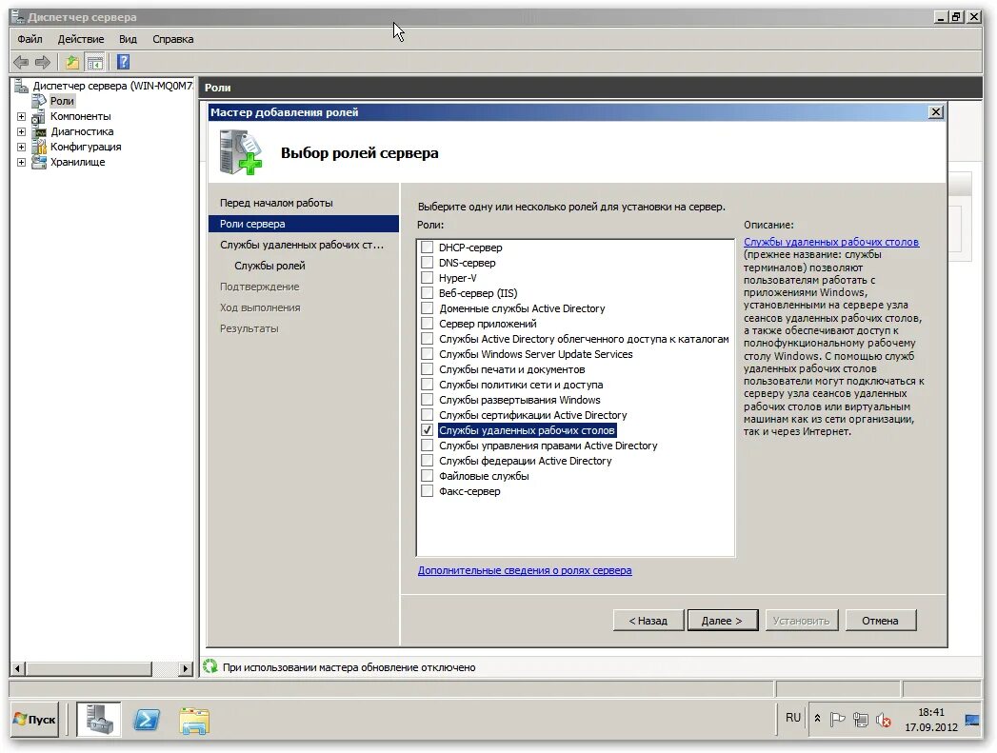Open the Вид menu
Viewport: 997px width, 753px height.
[x=128, y=39]
